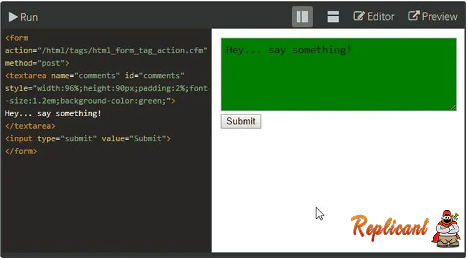The image size is (468, 260).
Task: Click inside the green comments textarea
Action: point(338,74)
